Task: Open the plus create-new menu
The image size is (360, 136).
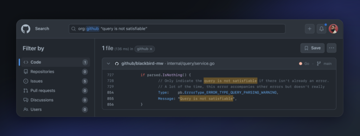Action: pos(310,29)
